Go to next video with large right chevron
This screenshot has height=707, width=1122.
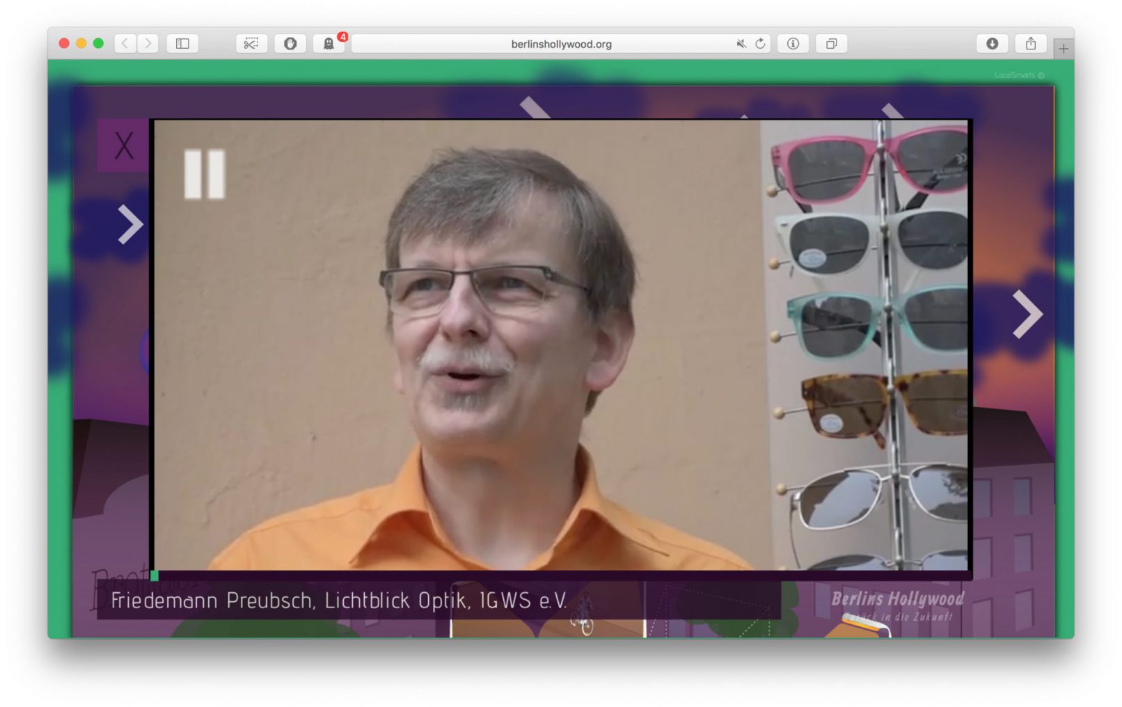(x=1027, y=314)
